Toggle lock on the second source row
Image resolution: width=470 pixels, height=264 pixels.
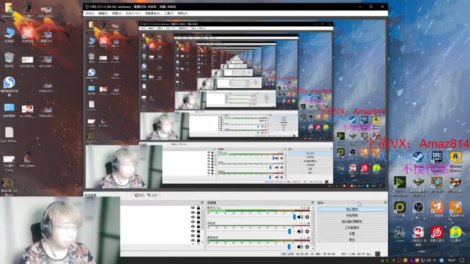[x=199, y=212]
